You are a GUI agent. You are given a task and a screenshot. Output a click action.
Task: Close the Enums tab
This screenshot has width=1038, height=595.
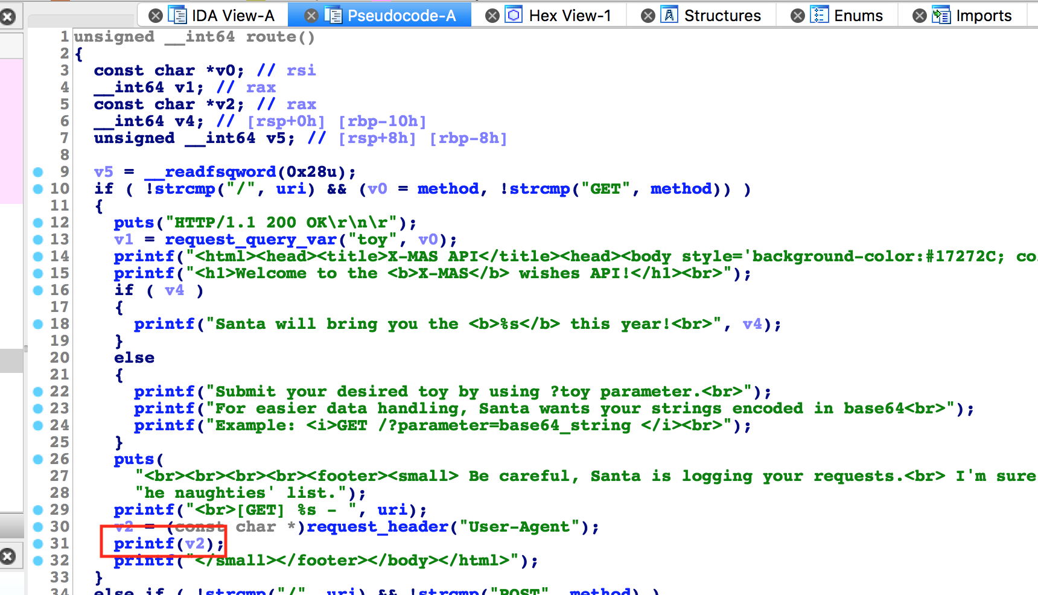[x=797, y=16]
